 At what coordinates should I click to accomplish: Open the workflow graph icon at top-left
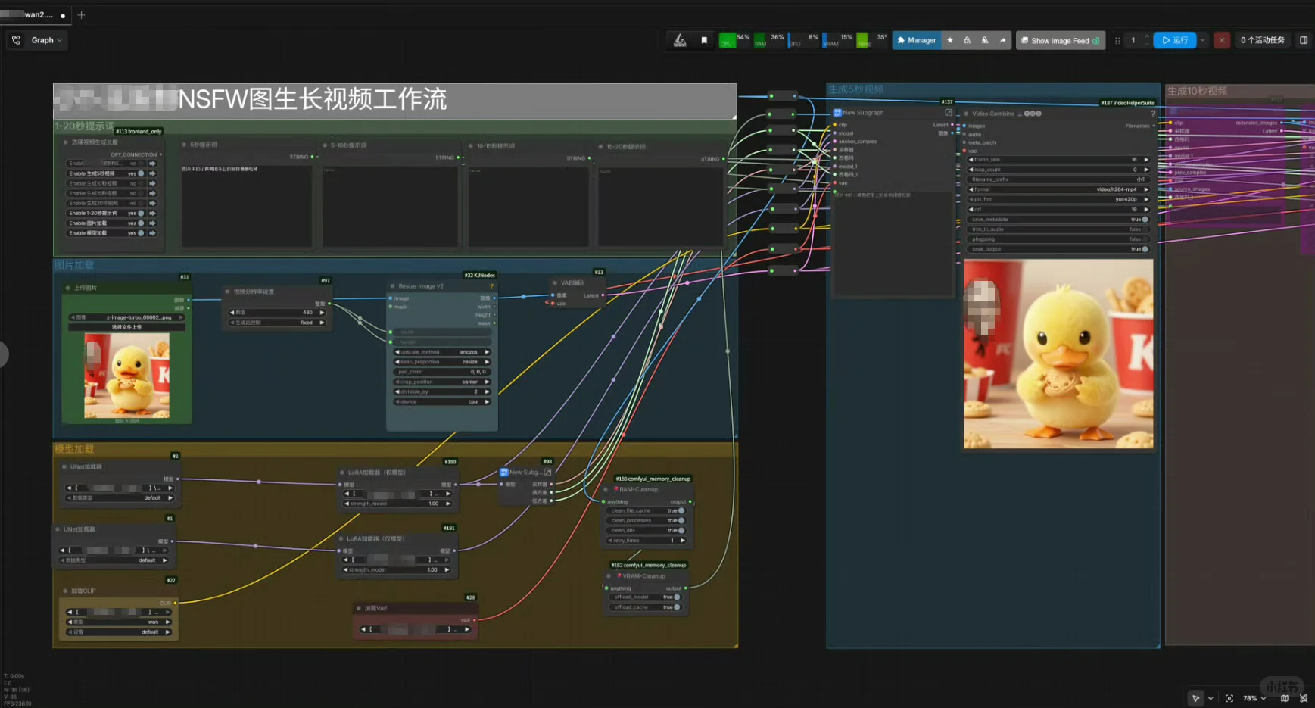coord(16,40)
